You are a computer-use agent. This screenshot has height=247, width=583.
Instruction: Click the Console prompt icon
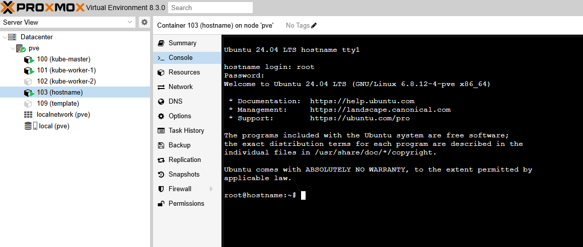pos(161,58)
